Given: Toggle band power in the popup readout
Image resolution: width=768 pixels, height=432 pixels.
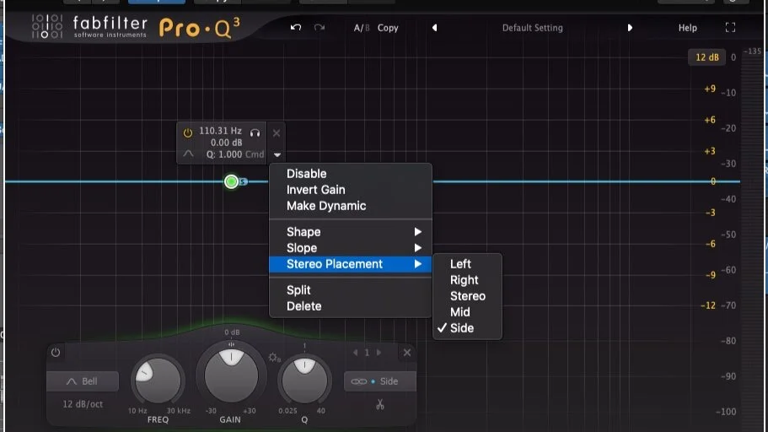Looking at the screenshot, I should tap(188, 132).
